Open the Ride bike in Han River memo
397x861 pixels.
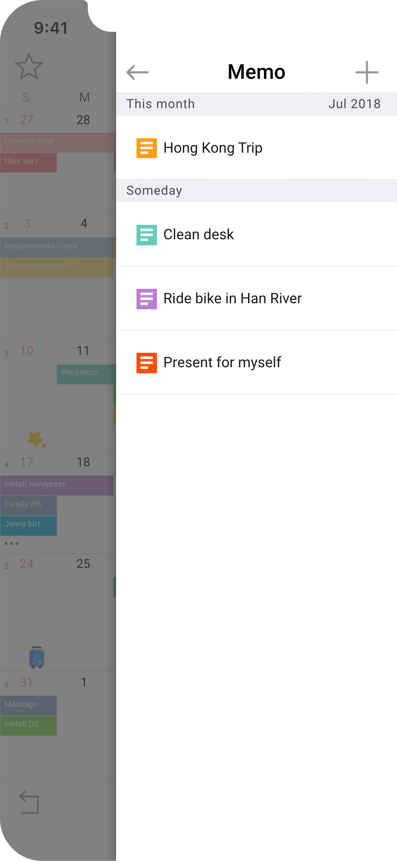tap(233, 299)
